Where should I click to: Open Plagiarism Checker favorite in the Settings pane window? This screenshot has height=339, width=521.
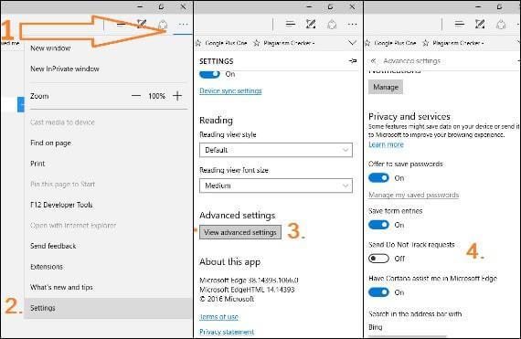[x=284, y=43]
